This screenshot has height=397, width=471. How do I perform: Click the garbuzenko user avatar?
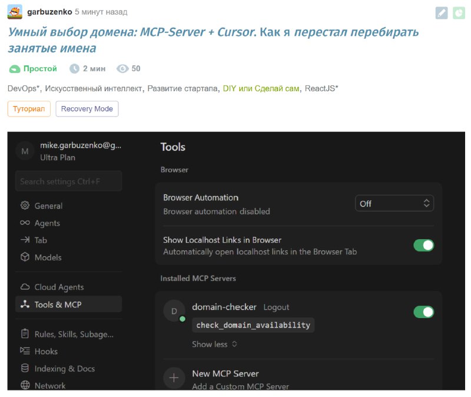pos(15,12)
